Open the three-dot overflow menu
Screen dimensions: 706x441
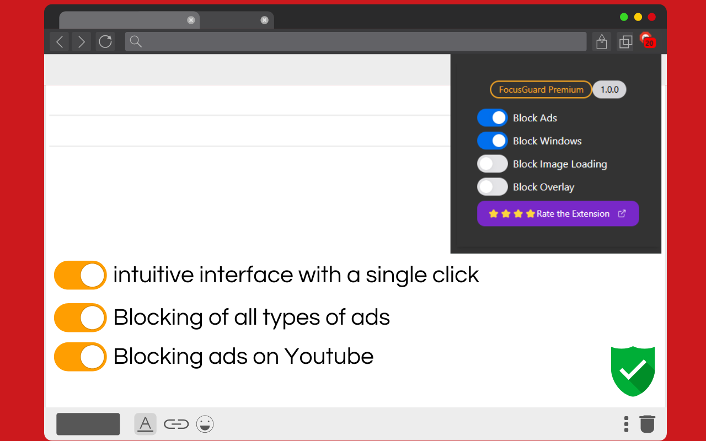point(626,424)
